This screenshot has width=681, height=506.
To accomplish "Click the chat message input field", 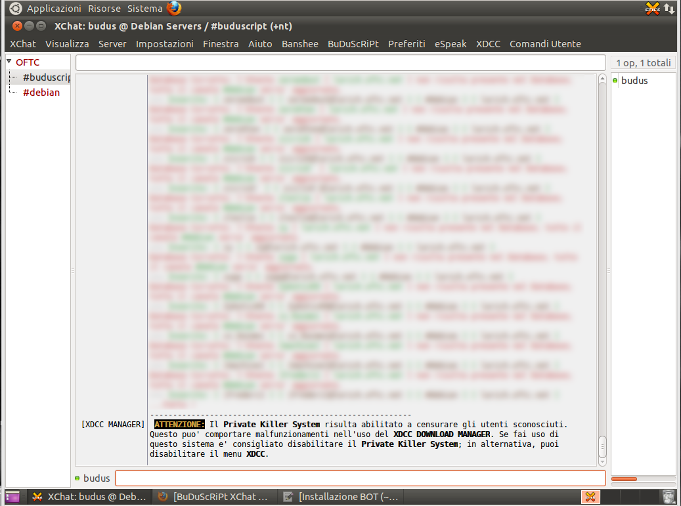I will tap(361, 478).
